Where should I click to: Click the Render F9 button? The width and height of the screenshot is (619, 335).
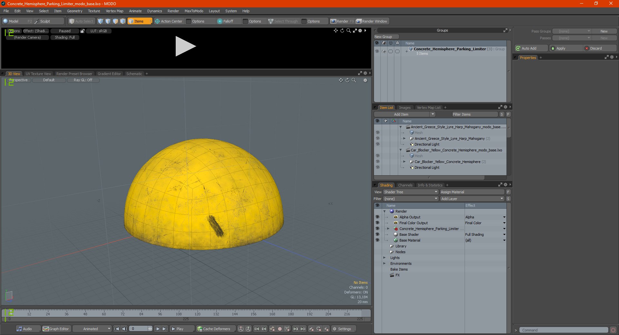(x=342, y=21)
